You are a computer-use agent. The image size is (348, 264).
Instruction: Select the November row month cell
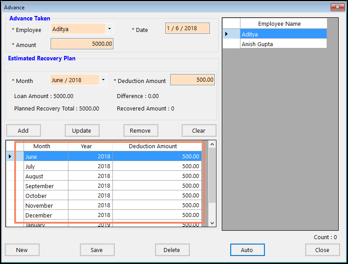[x=46, y=205]
